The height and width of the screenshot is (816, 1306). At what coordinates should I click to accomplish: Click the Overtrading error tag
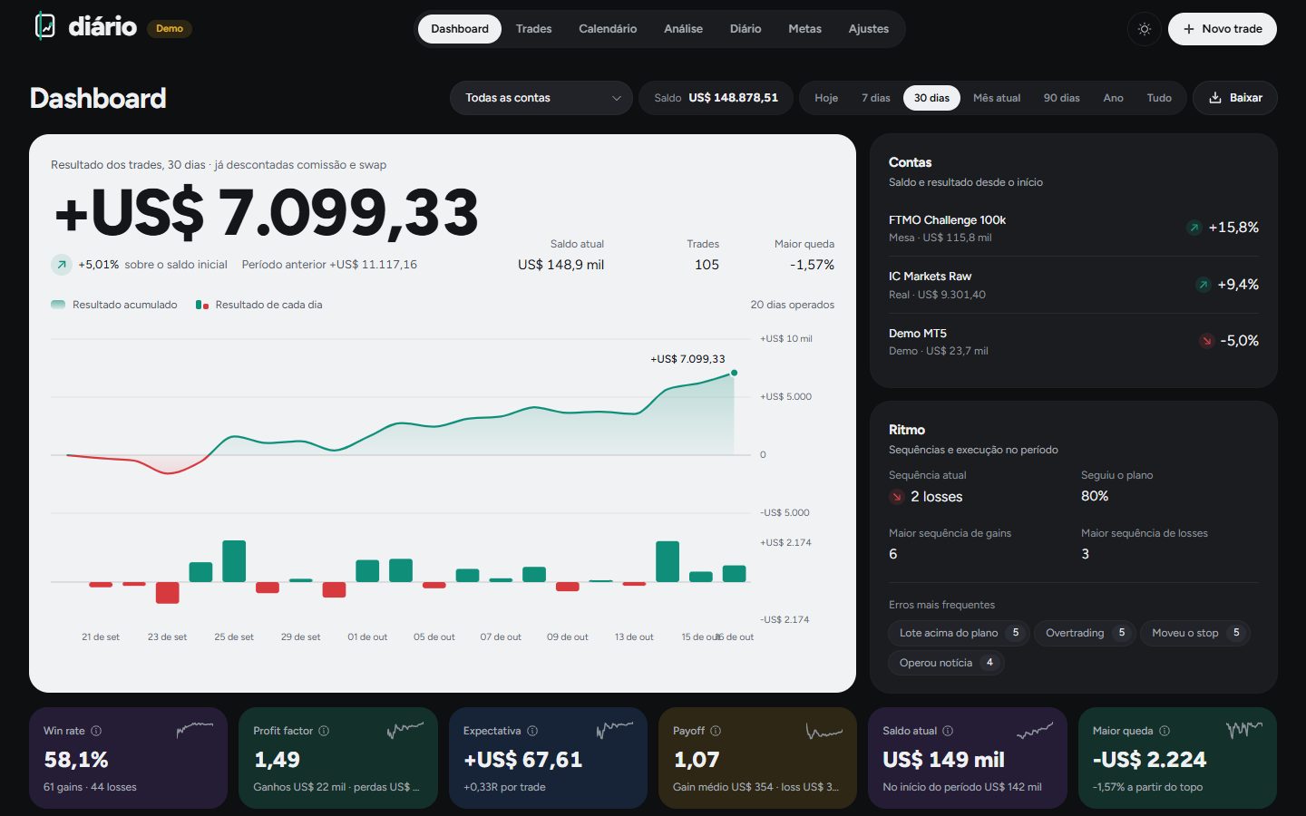click(1085, 633)
